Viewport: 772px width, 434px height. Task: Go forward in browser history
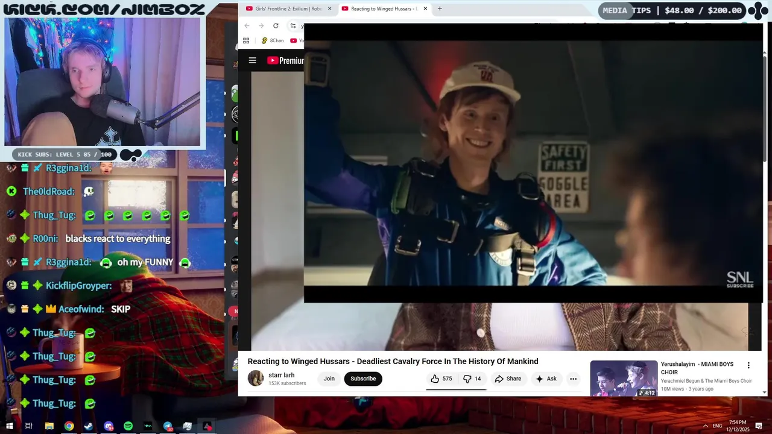(x=261, y=26)
